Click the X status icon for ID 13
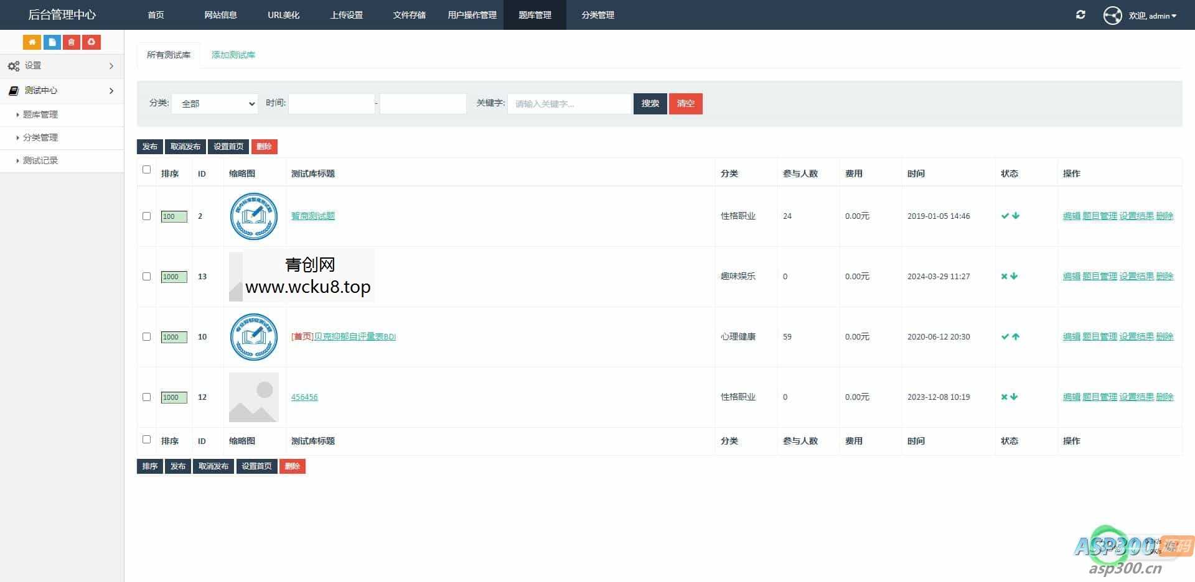The height and width of the screenshot is (582, 1195). (x=1004, y=276)
